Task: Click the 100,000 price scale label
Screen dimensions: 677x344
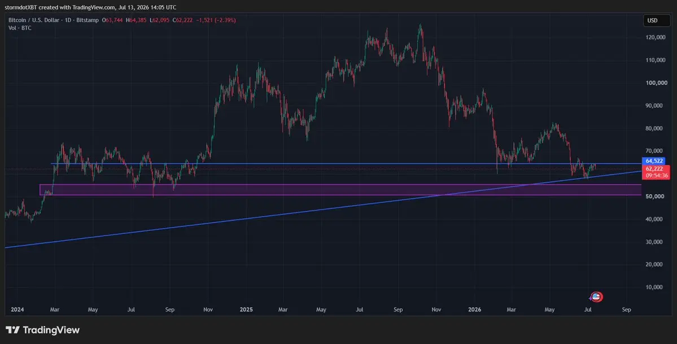Action: pos(656,83)
